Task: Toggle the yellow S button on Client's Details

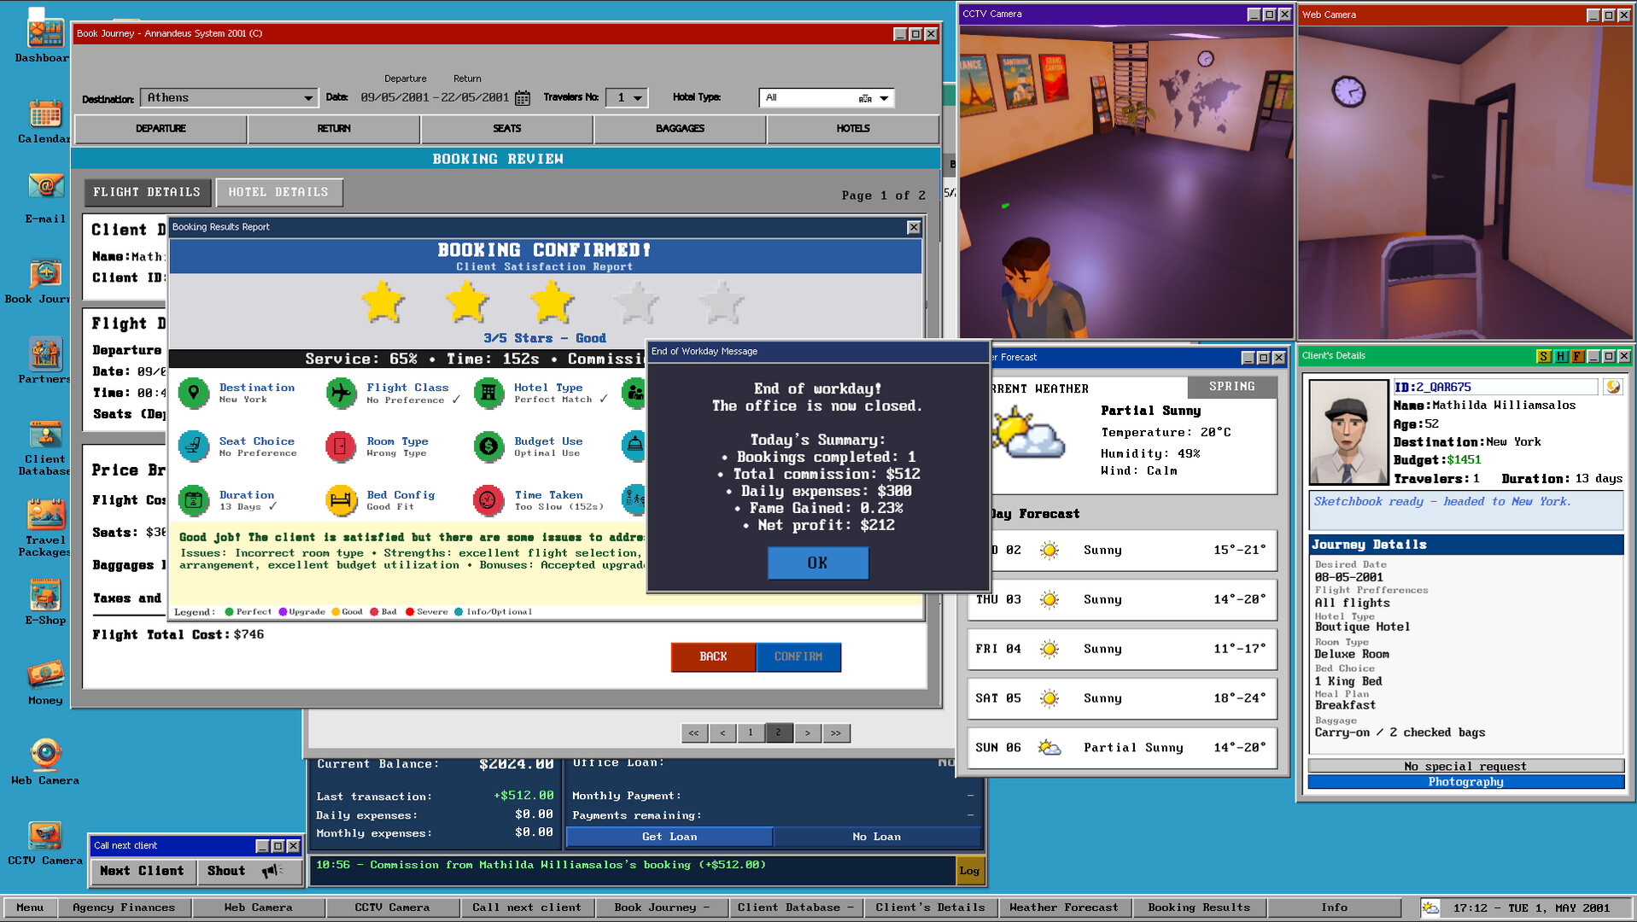Action: [x=1544, y=357]
